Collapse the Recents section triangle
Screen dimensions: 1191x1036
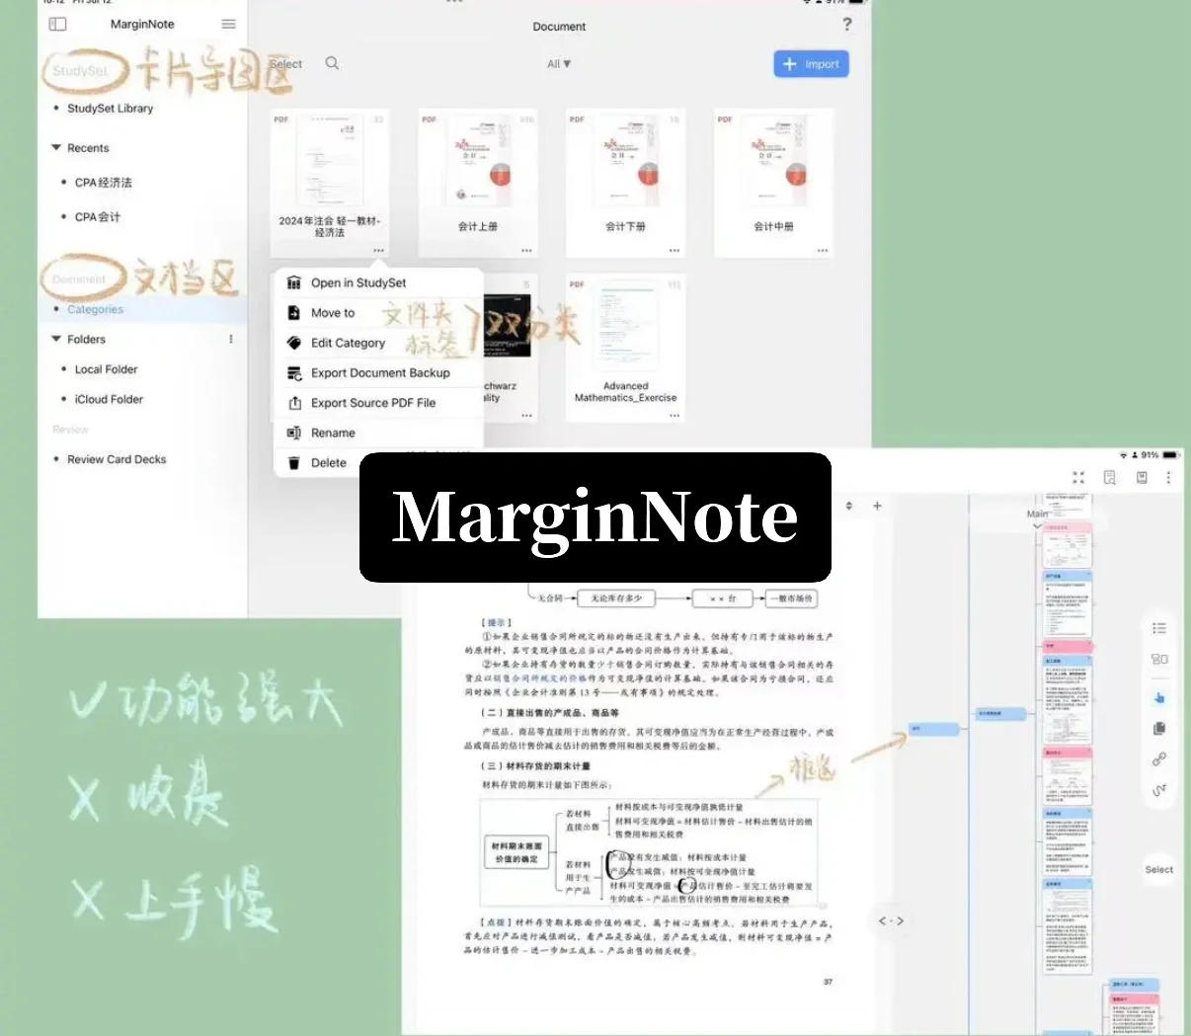pos(56,148)
